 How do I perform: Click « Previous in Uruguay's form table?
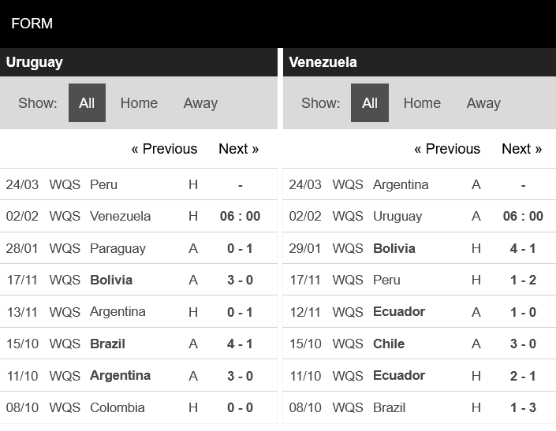click(x=164, y=149)
